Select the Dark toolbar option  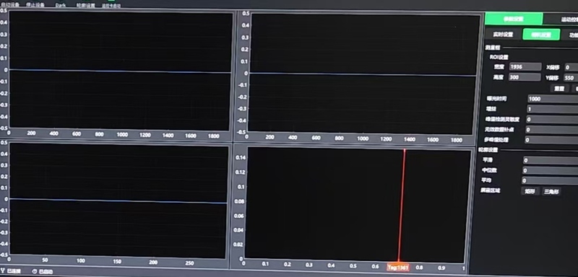pos(61,5)
